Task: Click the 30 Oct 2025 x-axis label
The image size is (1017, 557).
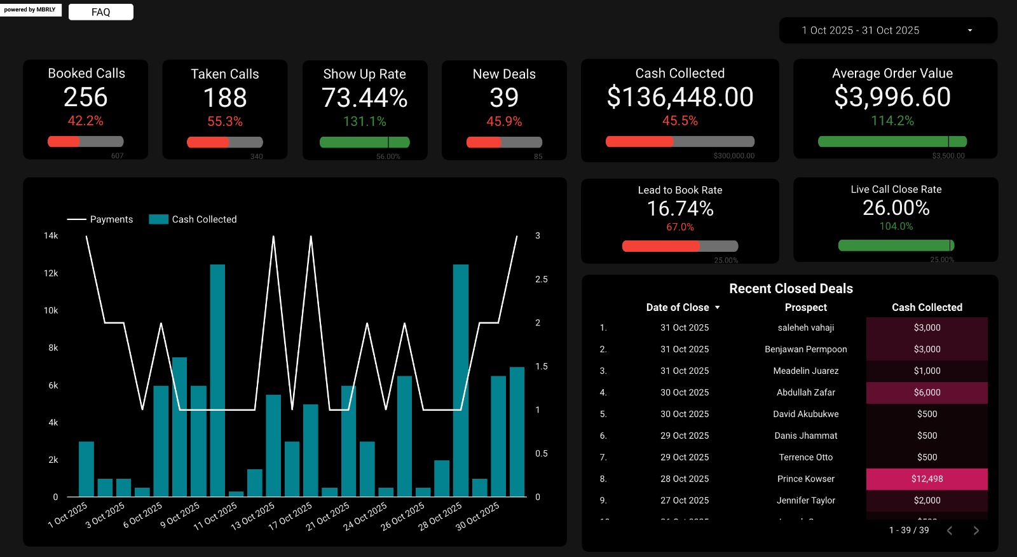Action: pyautogui.click(x=477, y=516)
